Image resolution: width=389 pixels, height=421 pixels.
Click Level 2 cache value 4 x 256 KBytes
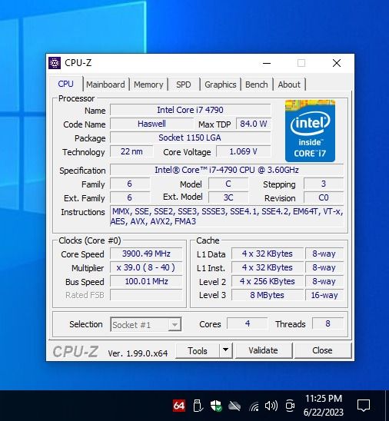[x=268, y=281]
